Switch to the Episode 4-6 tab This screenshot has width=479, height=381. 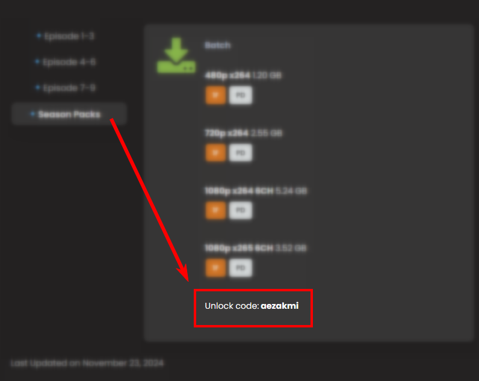point(66,62)
